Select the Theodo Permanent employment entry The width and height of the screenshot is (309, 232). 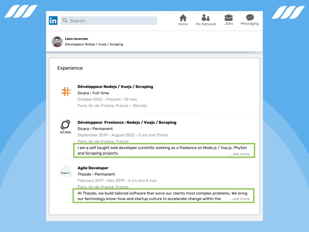point(96,174)
